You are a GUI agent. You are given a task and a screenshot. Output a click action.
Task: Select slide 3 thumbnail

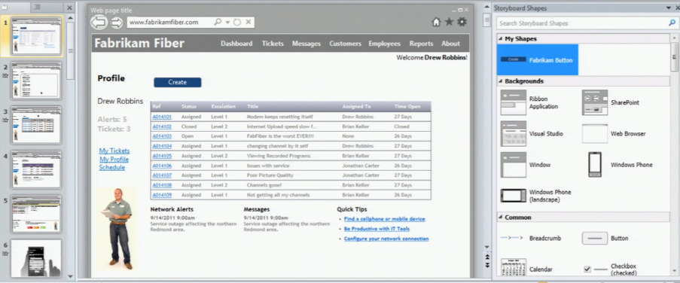[36, 125]
